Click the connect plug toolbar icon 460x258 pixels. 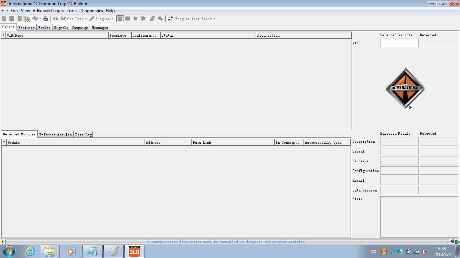point(56,19)
